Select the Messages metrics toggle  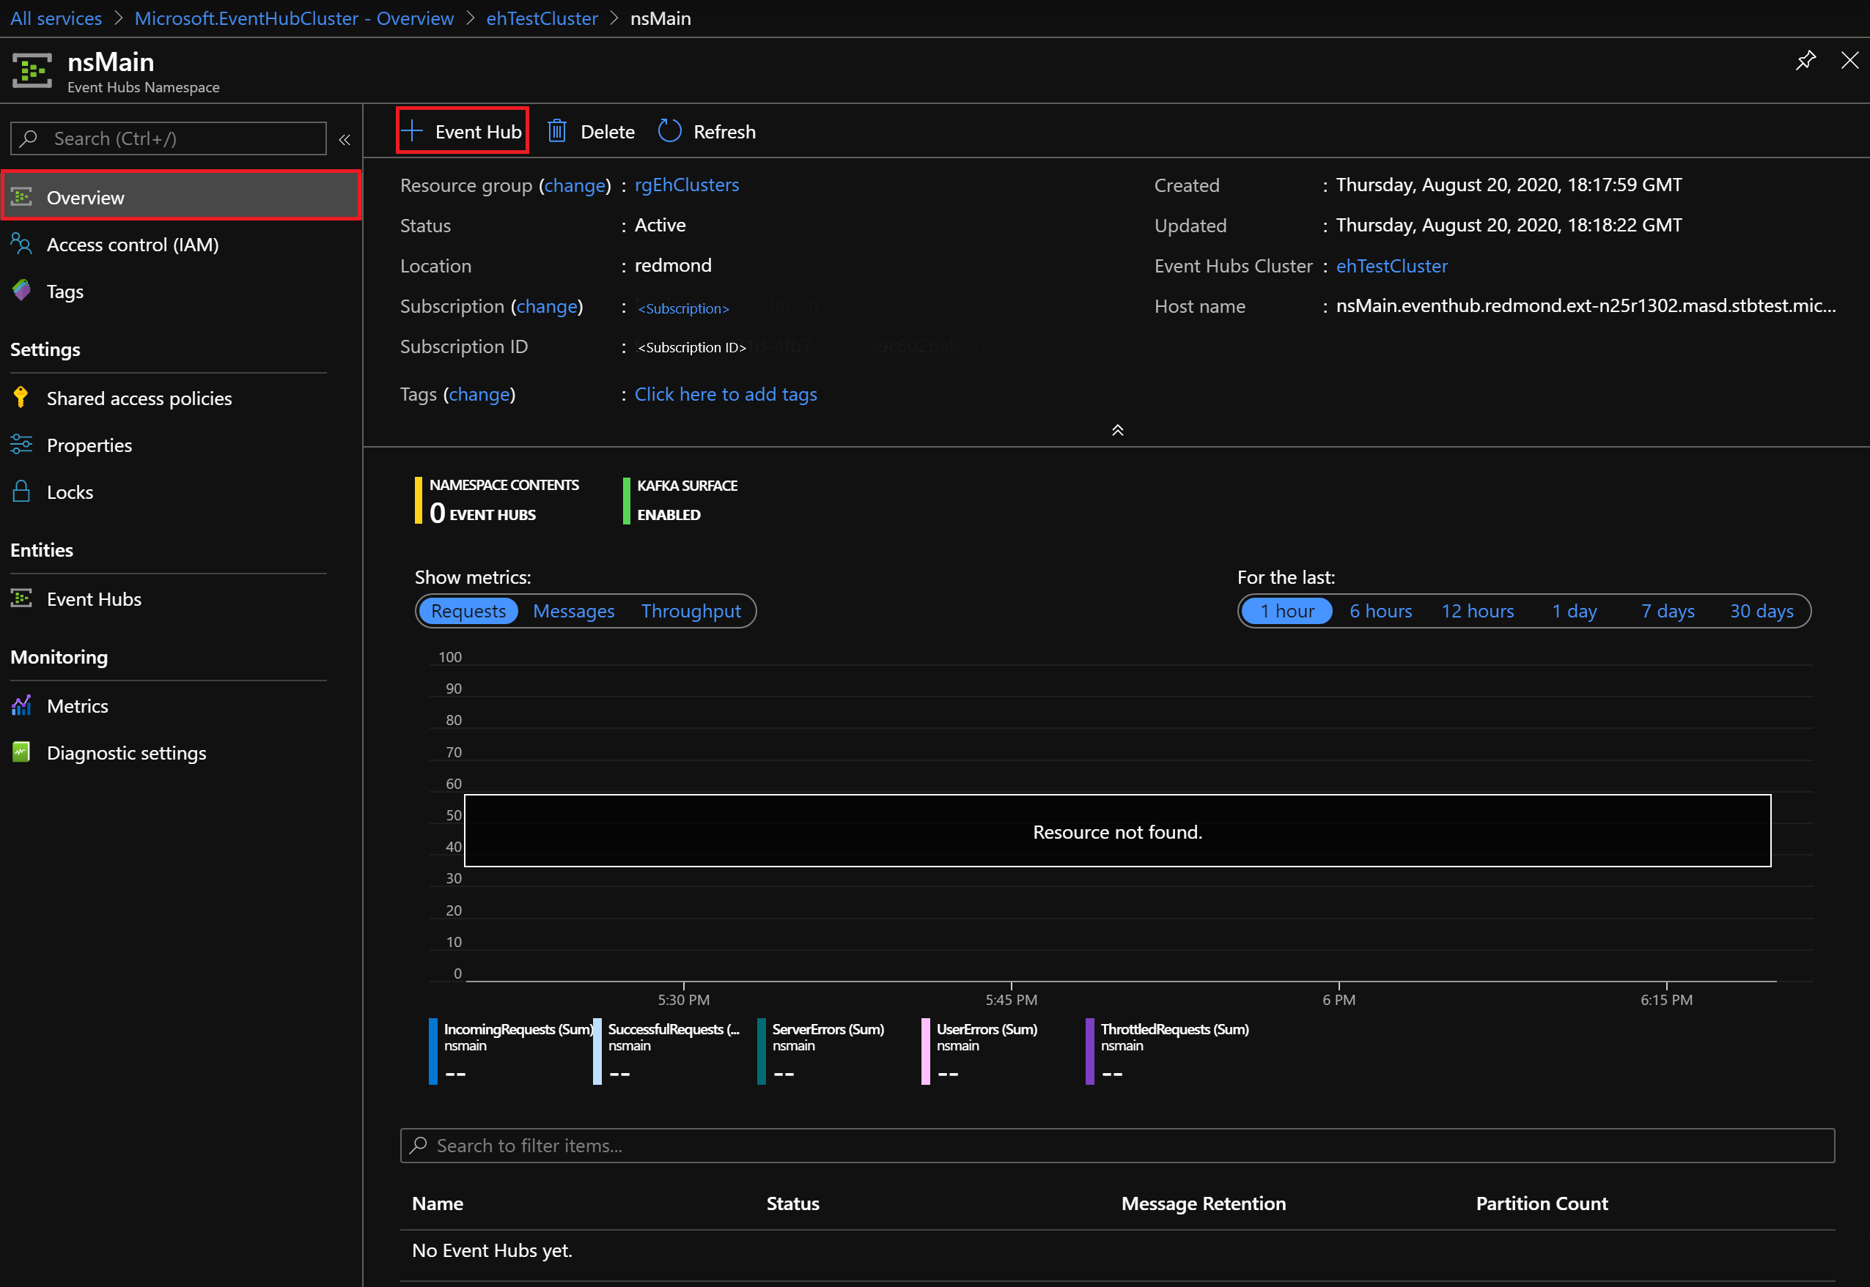(573, 610)
